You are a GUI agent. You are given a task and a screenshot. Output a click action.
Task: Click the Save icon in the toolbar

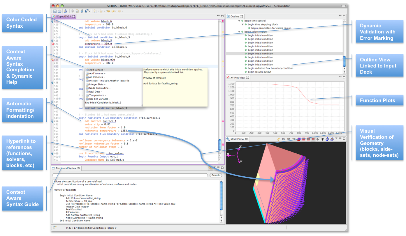(55, 11)
